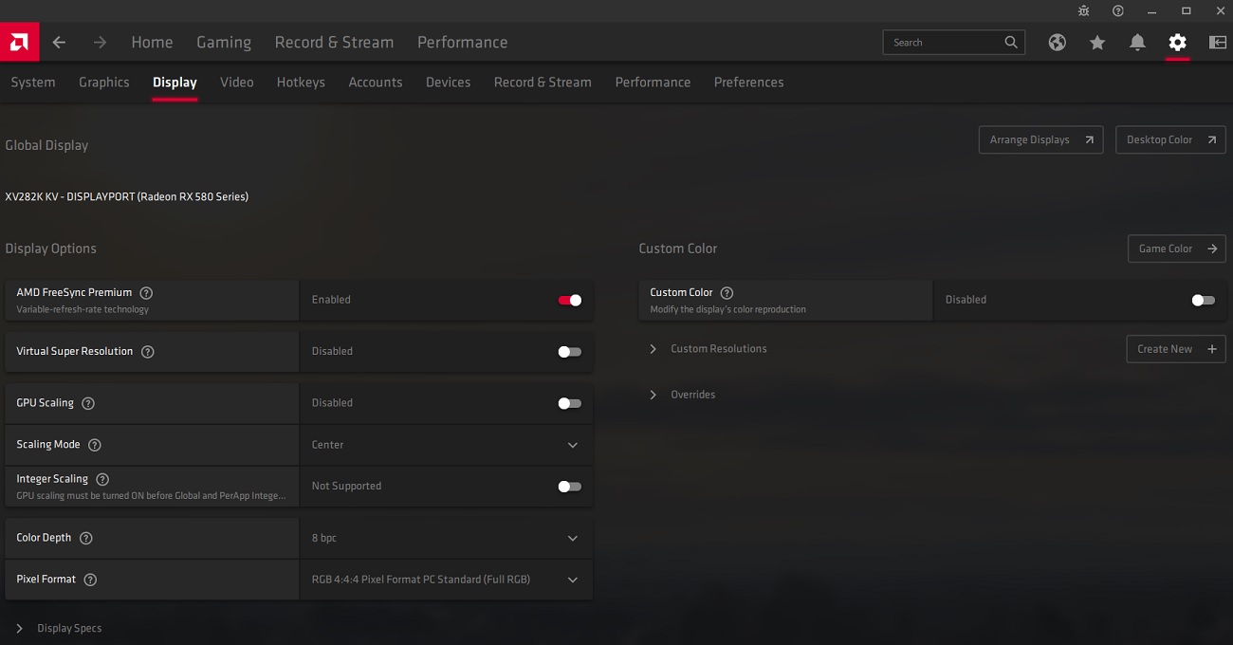Screen dimensions: 1233x645
Task: Enable GPU Scaling switch
Action: coord(569,403)
